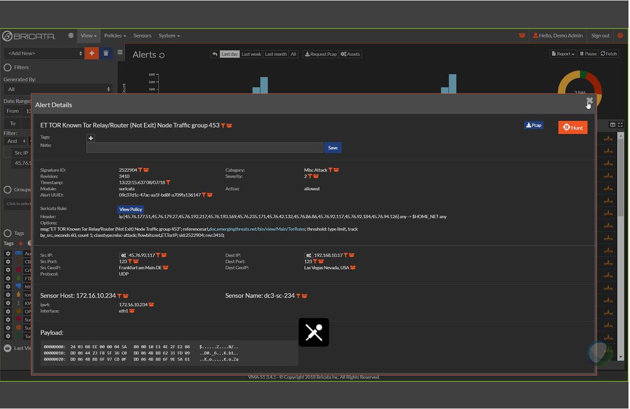
Task: Open the Policies menu
Action: click(x=115, y=35)
